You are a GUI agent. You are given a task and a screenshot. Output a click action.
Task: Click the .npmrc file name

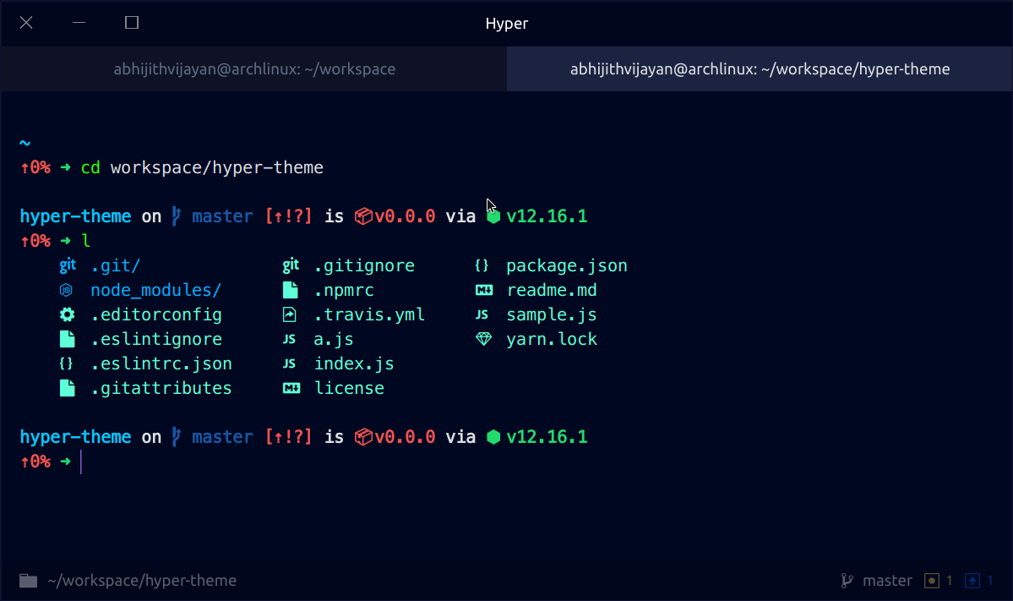(x=345, y=290)
